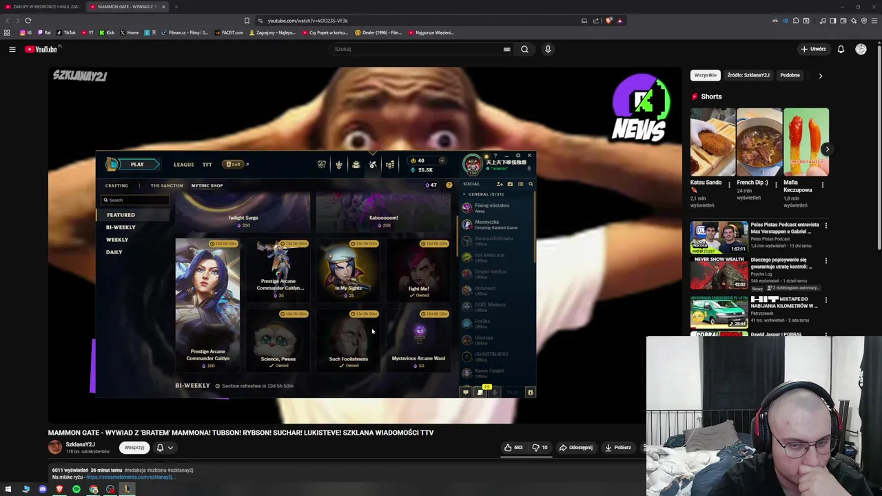Screen dimensions: 882x496
Task: Open the TikTok bookmark
Action: (x=66, y=32)
